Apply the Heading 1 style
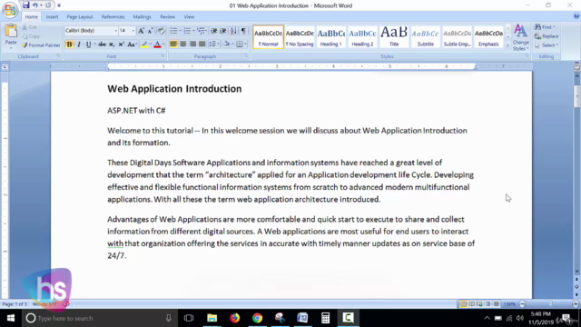Screen dimensions: 581x327 click(x=331, y=37)
